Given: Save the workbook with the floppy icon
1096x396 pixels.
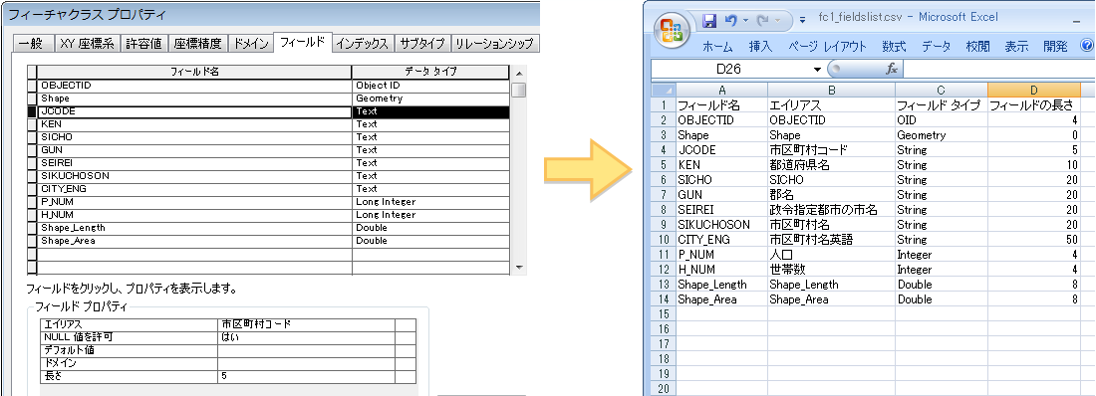Looking at the screenshot, I should coord(708,21).
